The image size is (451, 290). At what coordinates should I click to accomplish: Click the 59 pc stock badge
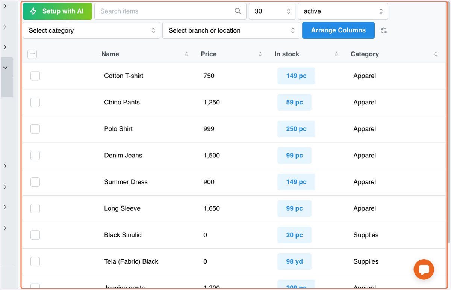pos(294,102)
